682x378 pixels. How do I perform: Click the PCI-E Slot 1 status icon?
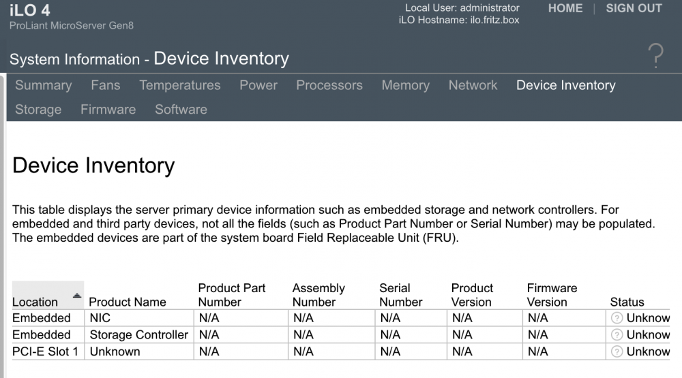click(617, 351)
